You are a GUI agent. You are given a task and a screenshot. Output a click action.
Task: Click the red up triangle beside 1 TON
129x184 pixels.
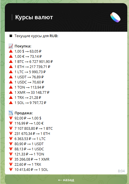[x=11, y=87]
